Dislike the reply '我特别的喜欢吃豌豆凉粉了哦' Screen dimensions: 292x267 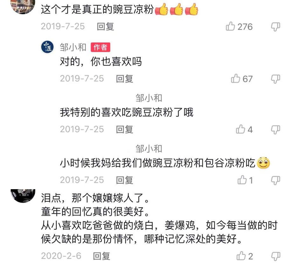(275, 130)
